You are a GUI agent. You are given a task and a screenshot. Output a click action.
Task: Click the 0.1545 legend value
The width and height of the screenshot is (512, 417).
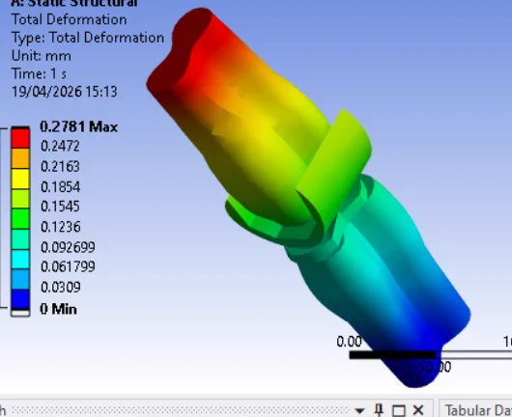coord(60,207)
